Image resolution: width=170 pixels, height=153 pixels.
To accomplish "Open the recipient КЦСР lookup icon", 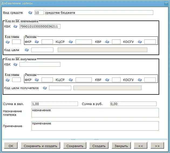I will point(71,80).
